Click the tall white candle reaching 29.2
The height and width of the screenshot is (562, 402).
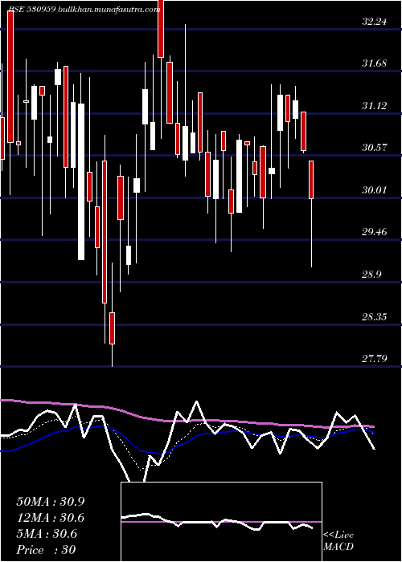[x=81, y=181]
